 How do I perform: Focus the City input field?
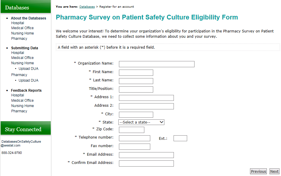click(x=136, y=115)
